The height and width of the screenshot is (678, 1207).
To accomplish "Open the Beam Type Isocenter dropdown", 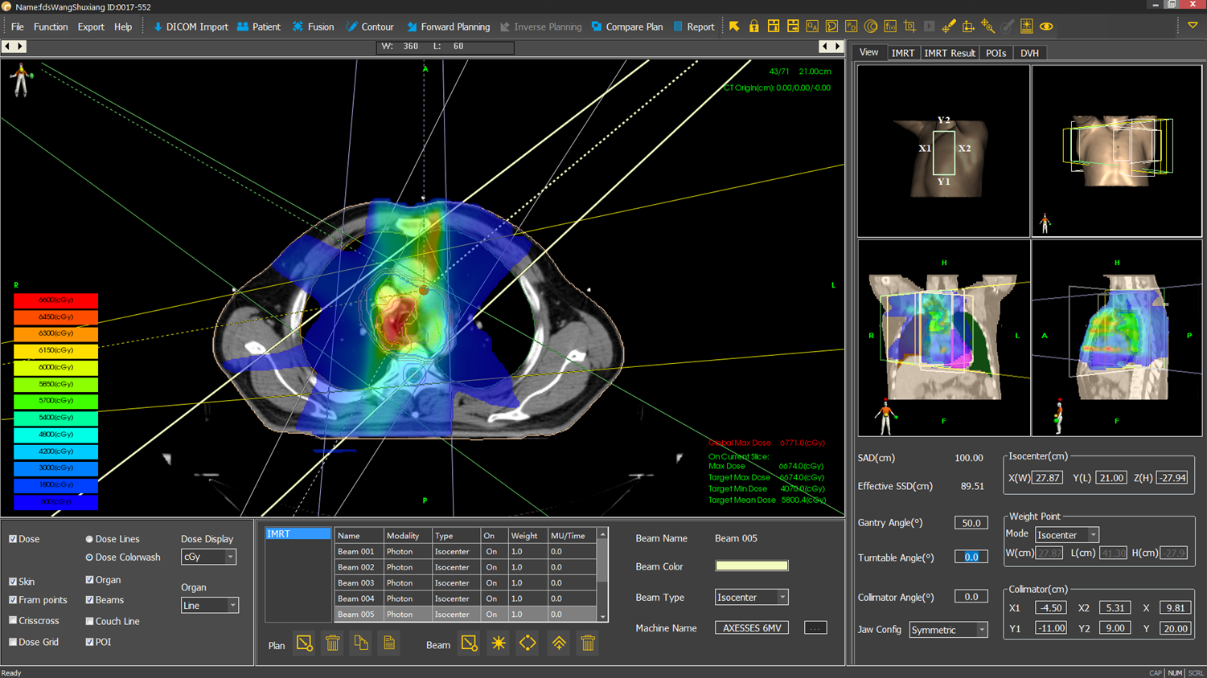I will (751, 597).
